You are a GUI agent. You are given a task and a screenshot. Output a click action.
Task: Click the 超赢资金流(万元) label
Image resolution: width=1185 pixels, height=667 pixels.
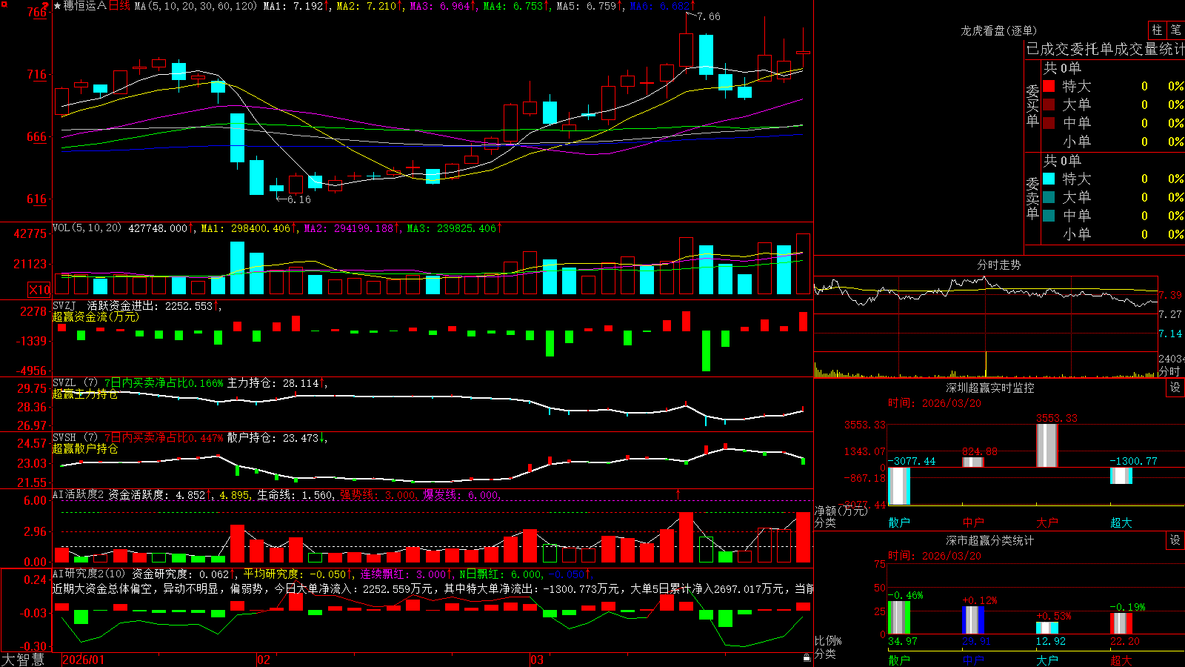(x=96, y=316)
